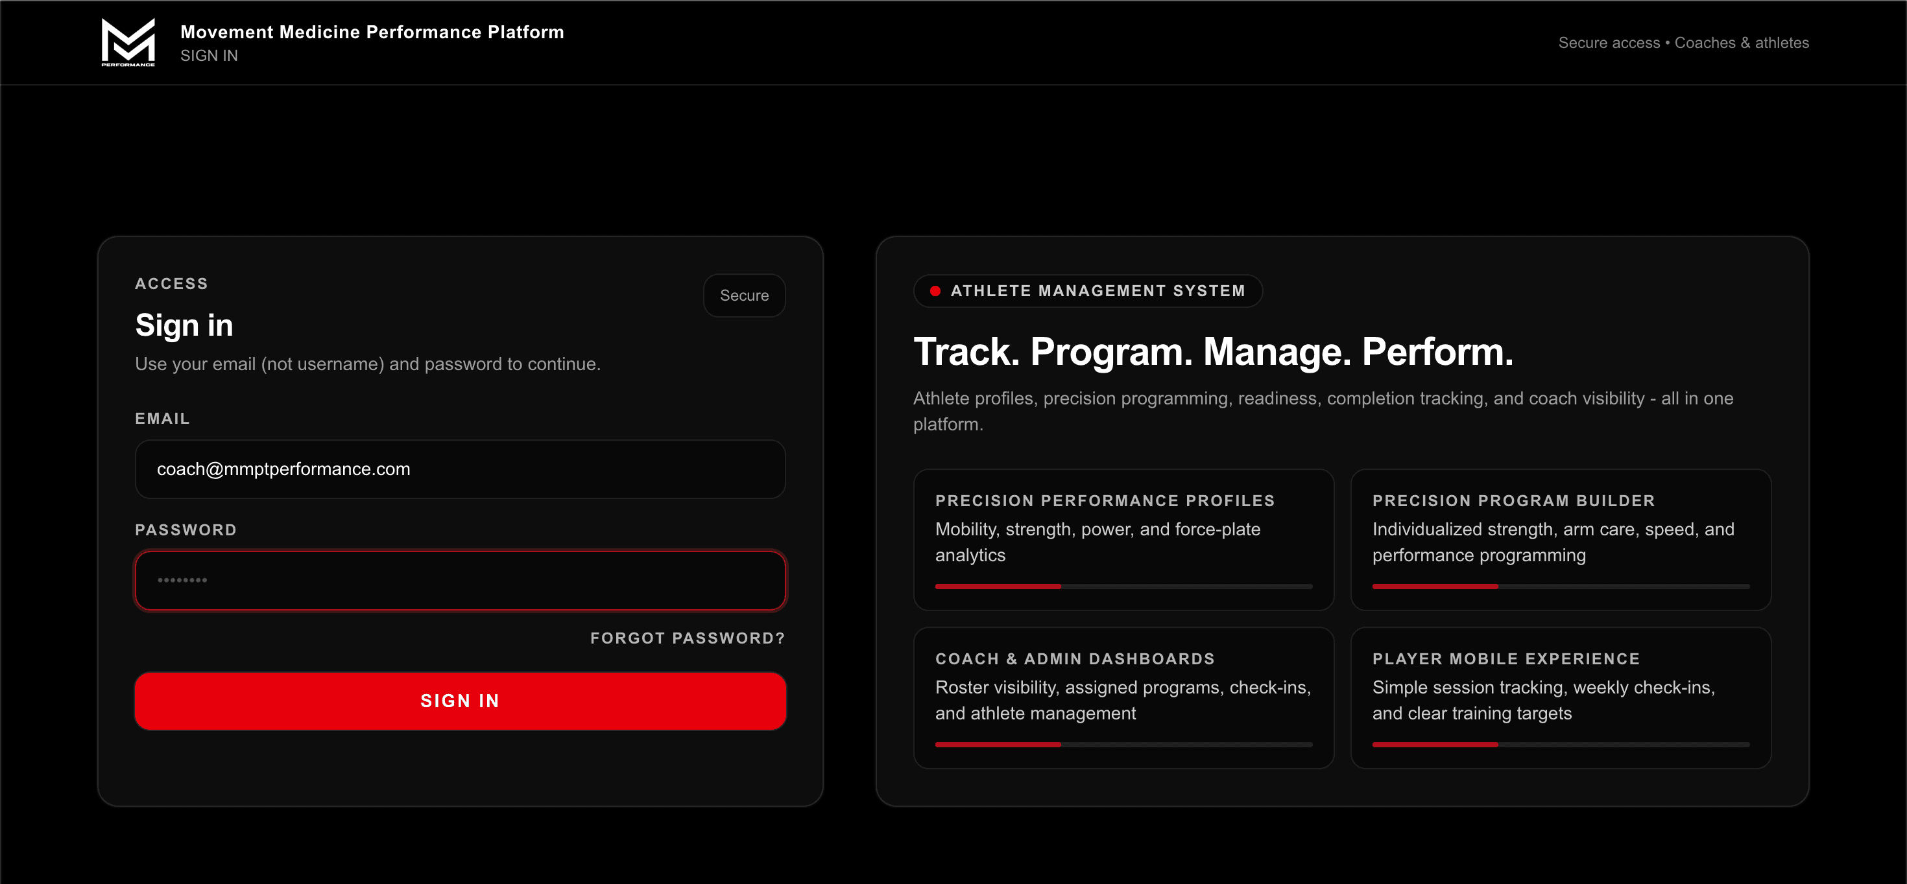Click the Precision Performance Profiles progress bar

click(1123, 587)
